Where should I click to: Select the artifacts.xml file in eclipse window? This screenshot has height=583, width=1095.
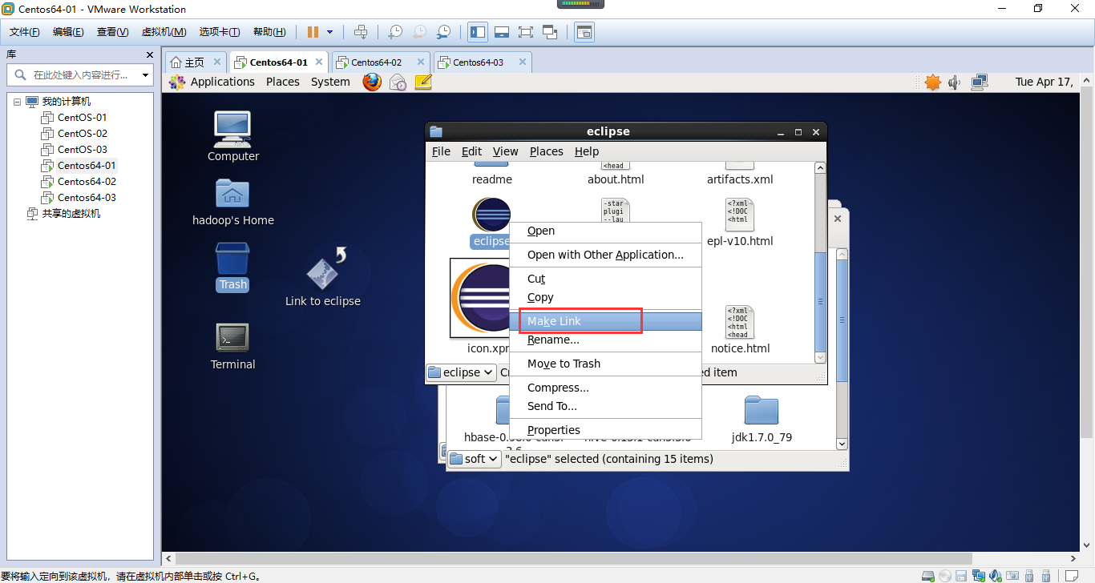tap(740, 171)
